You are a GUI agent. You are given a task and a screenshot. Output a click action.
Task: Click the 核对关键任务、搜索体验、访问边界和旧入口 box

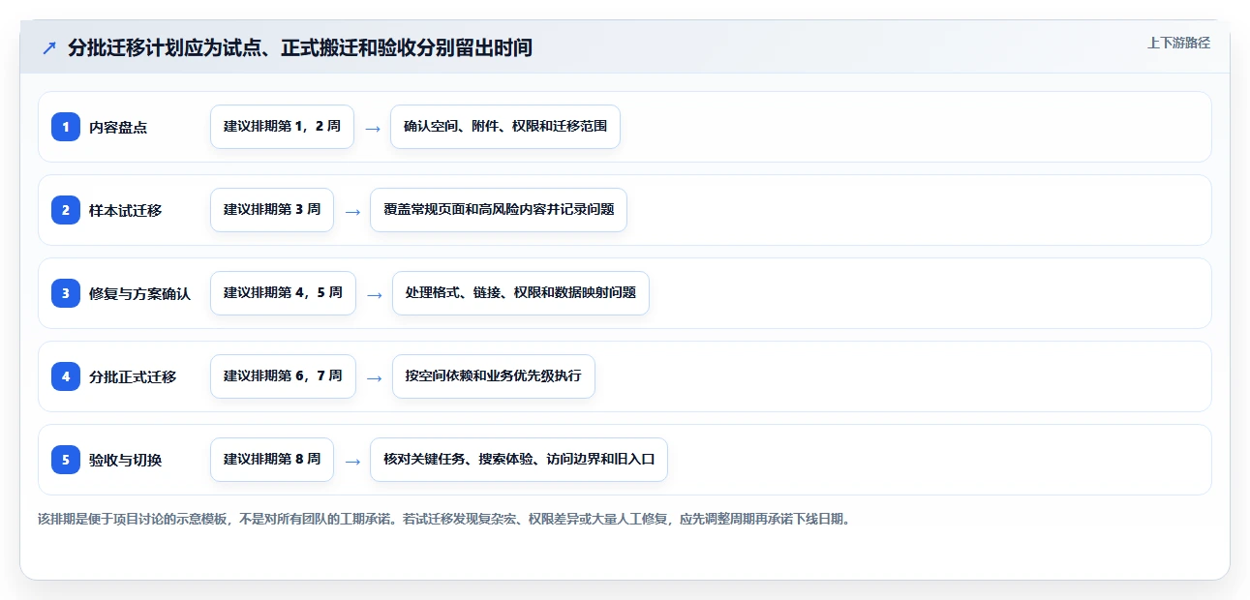click(519, 460)
